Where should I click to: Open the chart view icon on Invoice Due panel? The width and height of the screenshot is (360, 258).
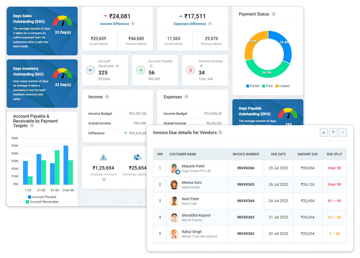324,132
